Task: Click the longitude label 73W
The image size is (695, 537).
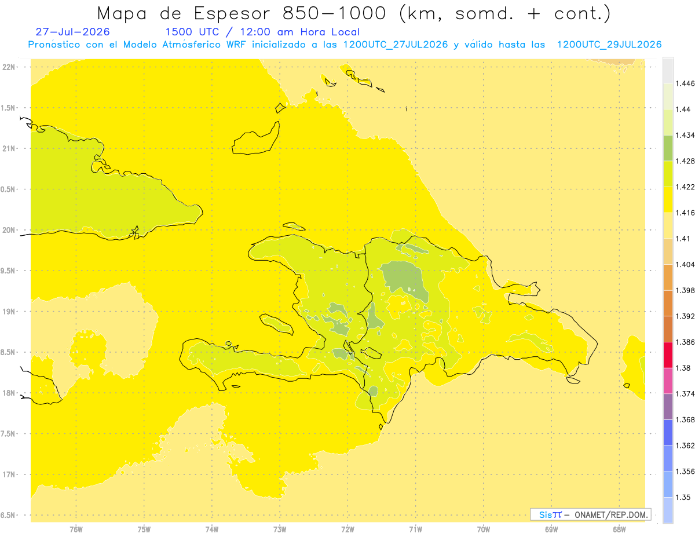Action: tap(280, 530)
